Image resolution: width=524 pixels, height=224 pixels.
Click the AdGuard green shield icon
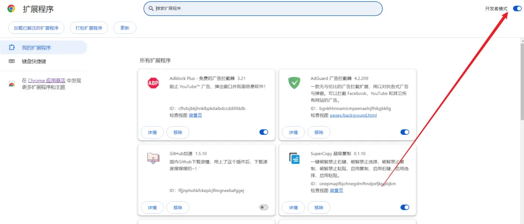[x=295, y=83]
